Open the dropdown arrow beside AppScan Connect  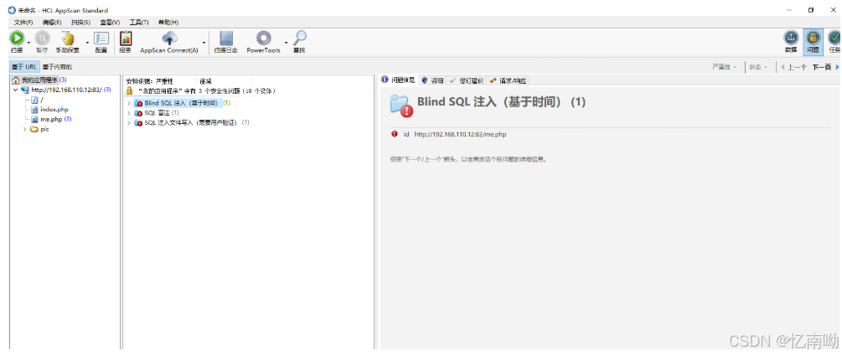pos(204,42)
